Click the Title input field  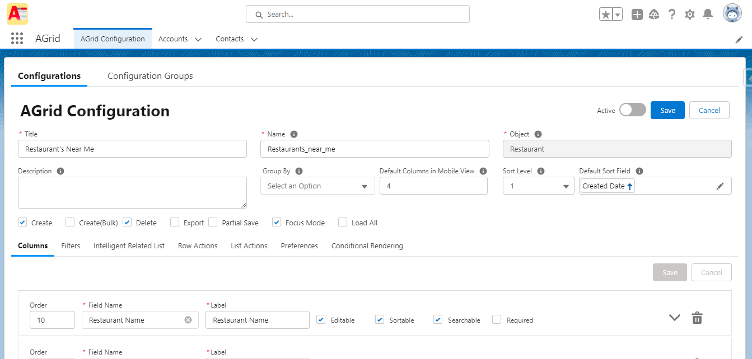pyautogui.click(x=132, y=149)
